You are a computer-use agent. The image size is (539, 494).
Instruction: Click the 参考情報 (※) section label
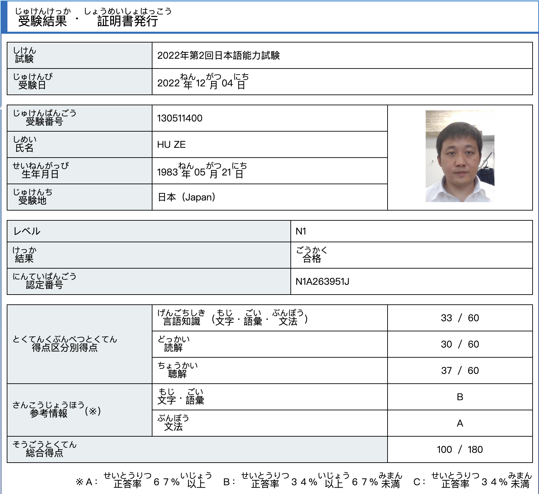pyautogui.click(x=57, y=410)
